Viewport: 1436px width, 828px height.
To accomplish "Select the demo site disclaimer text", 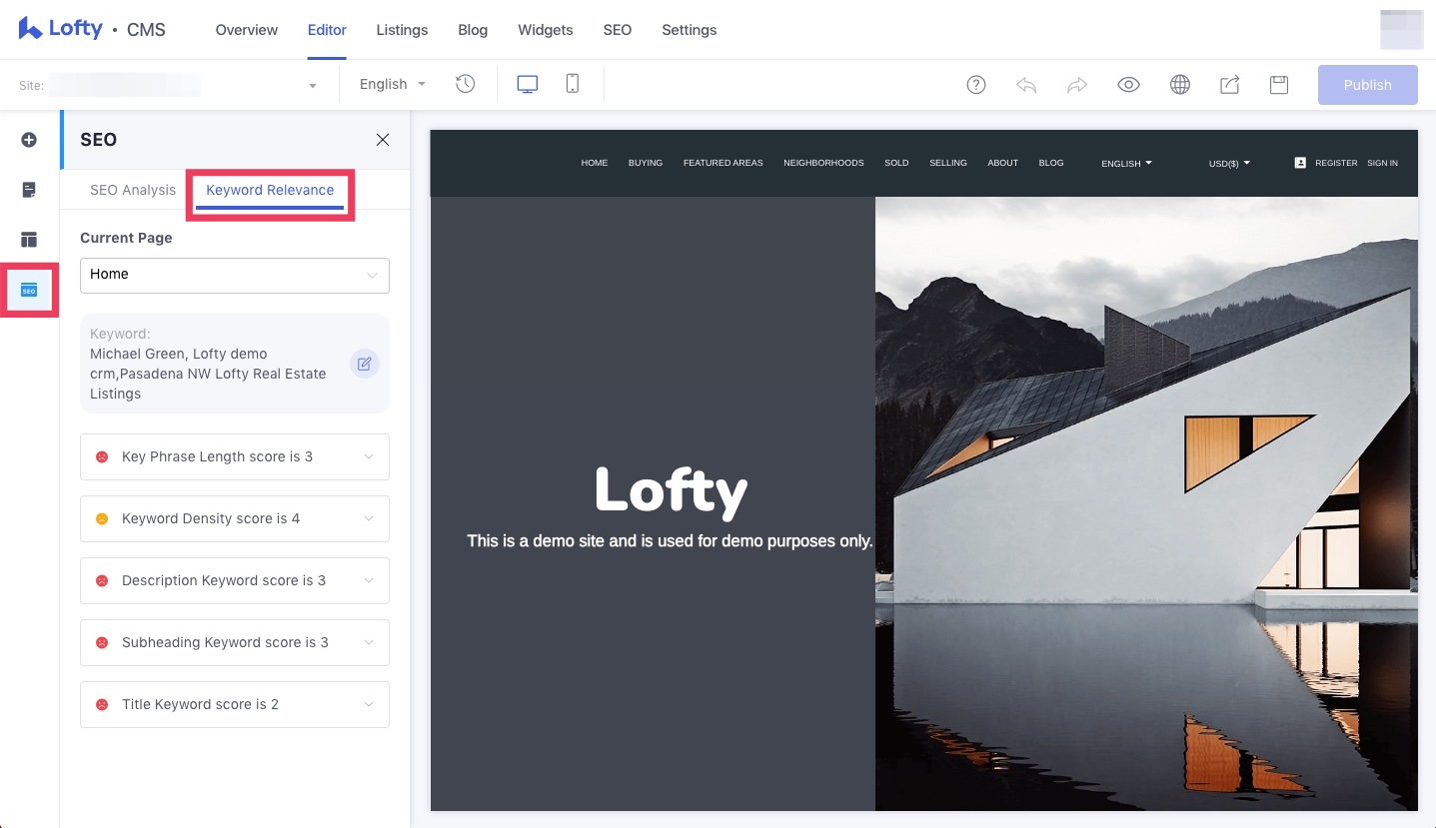I will (x=670, y=541).
